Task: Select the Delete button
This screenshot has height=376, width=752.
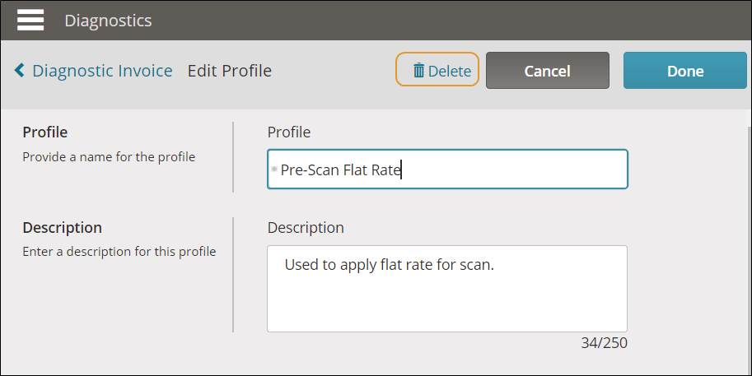Action: tap(437, 69)
